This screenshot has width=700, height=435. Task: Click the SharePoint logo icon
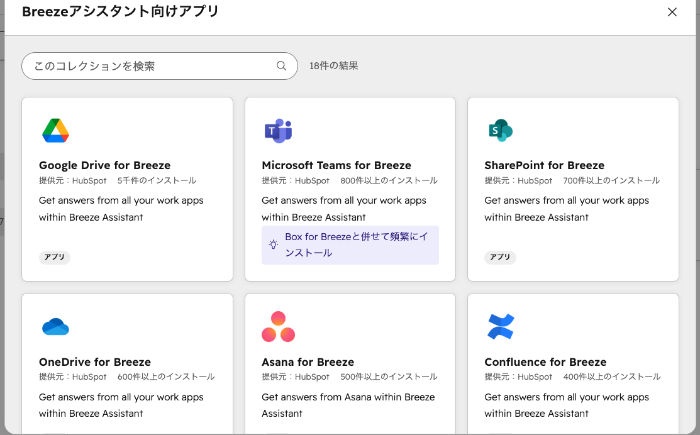coord(501,130)
